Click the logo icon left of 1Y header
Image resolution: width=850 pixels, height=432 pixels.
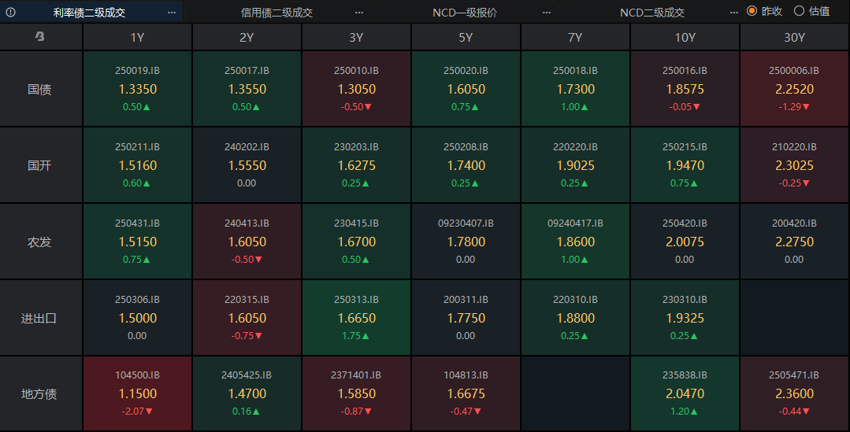[x=40, y=37]
